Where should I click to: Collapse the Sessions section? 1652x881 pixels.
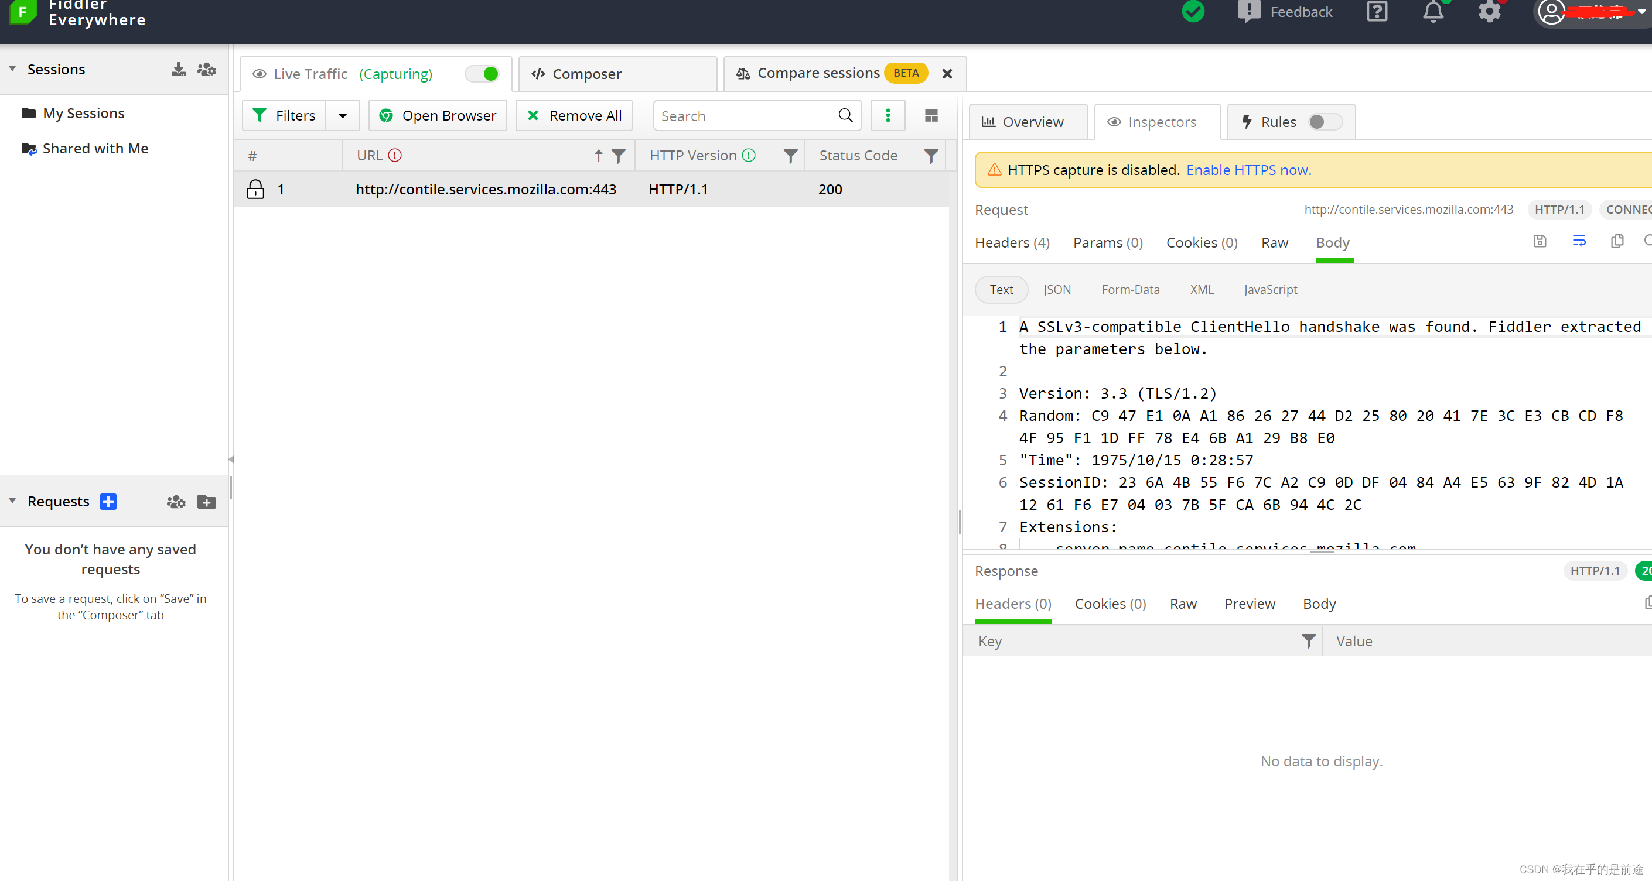[12, 68]
